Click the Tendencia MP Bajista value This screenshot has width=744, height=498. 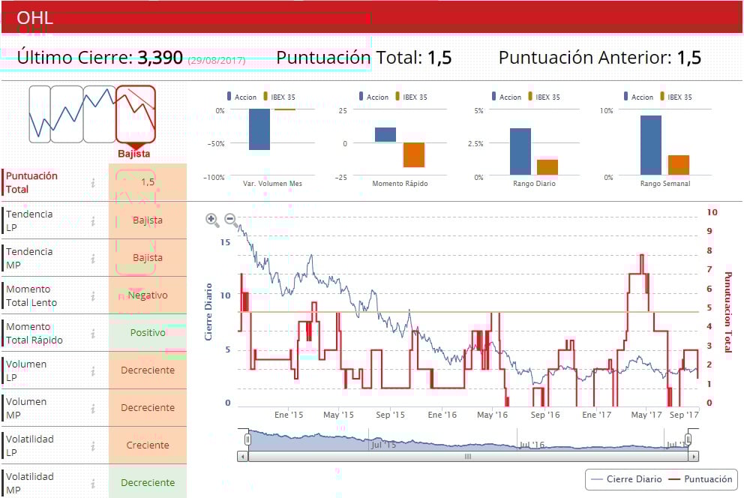coord(148,257)
